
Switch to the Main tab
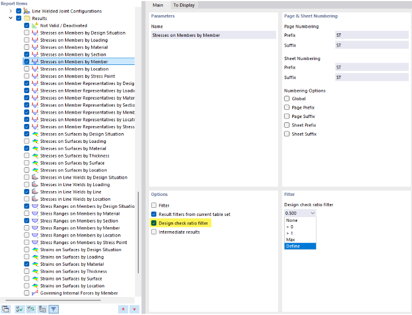158,5
